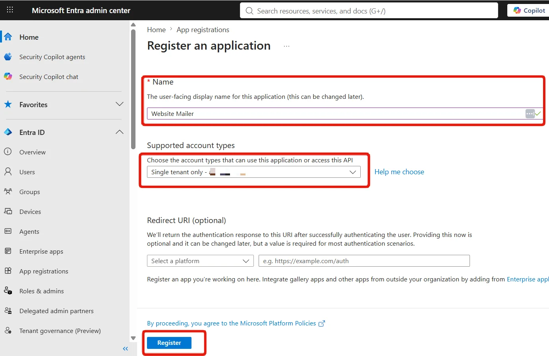Image resolution: width=549 pixels, height=356 pixels.
Task: Go to Users in the sidebar
Action: [x=27, y=172]
